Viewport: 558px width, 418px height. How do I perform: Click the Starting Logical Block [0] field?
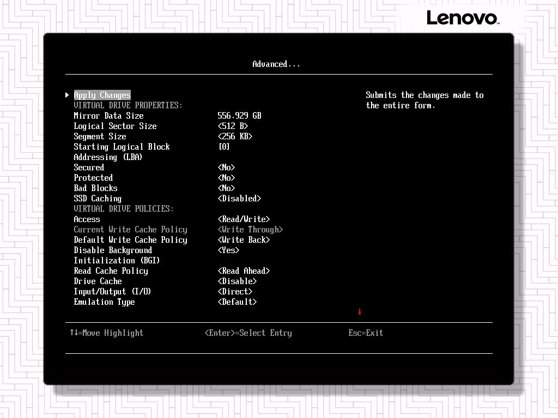coord(224,147)
